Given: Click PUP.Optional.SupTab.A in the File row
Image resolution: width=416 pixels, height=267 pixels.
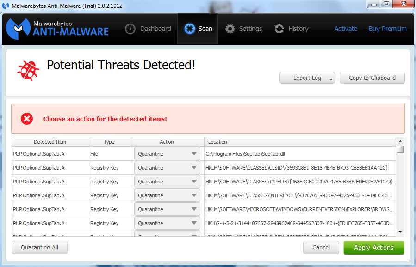Looking at the screenshot, I should pos(39,154).
